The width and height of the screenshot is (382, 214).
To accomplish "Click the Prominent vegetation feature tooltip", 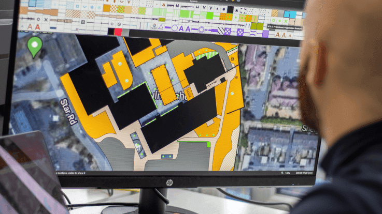I will tap(285, 26).
